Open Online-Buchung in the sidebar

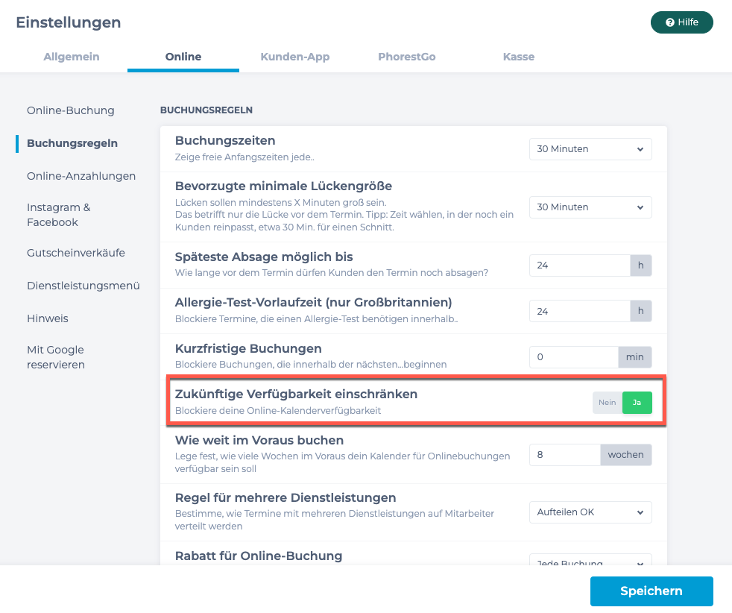(x=71, y=110)
